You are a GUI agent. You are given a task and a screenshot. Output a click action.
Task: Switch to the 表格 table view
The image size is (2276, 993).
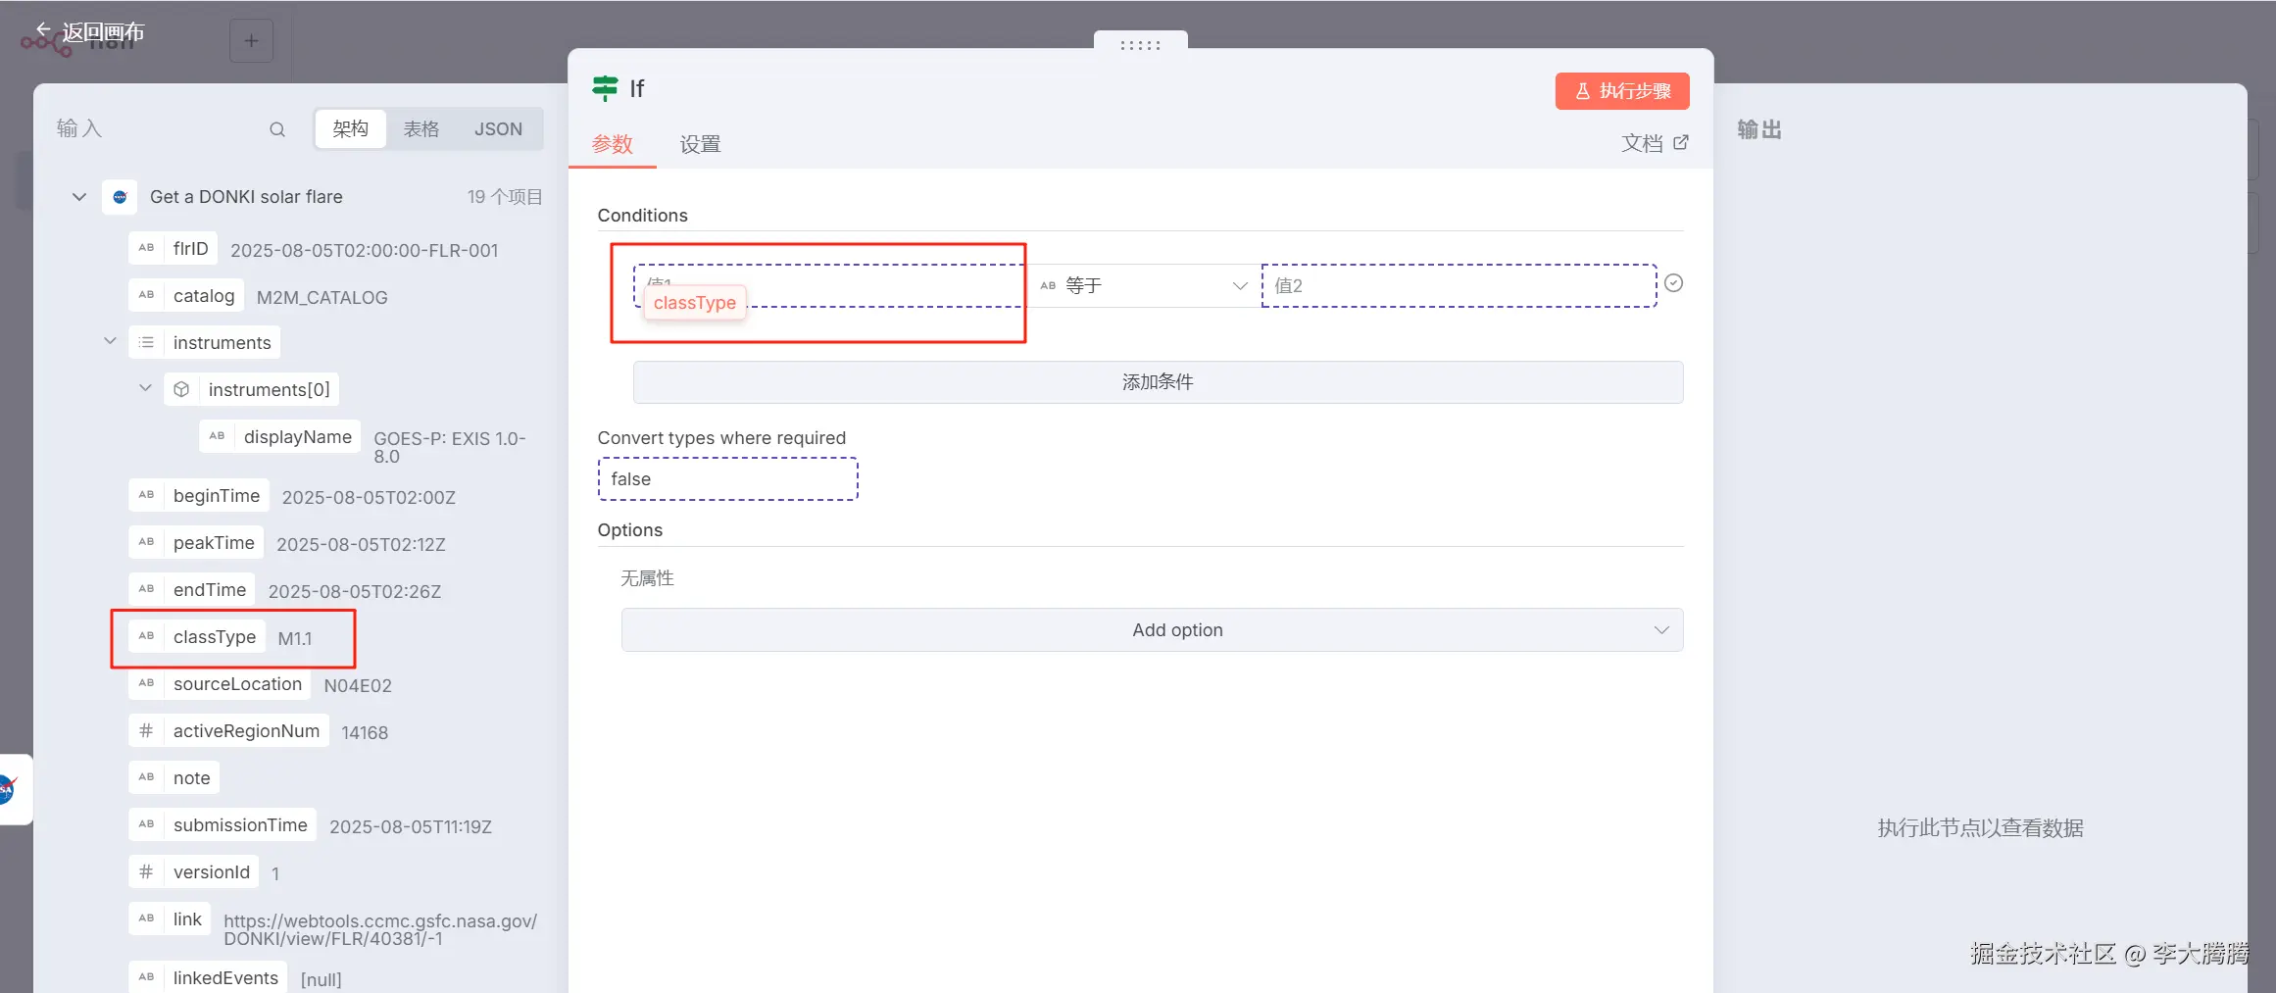point(421,129)
